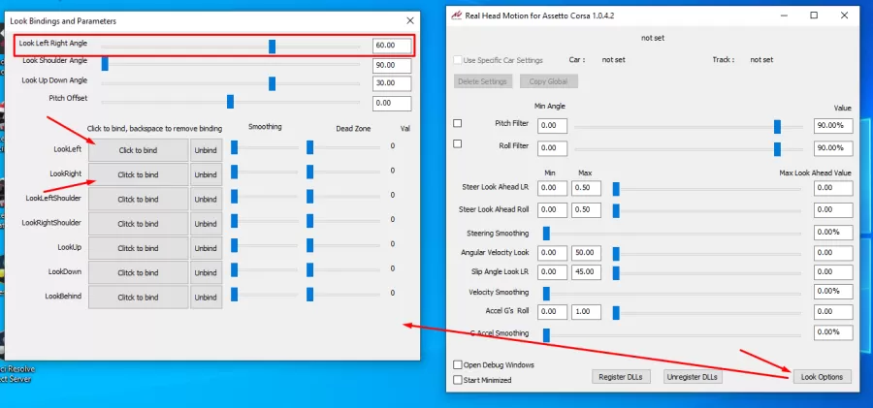Unbind the LookRight binding
Image resolution: width=873 pixels, height=408 pixels.
(x=206, y=174)
